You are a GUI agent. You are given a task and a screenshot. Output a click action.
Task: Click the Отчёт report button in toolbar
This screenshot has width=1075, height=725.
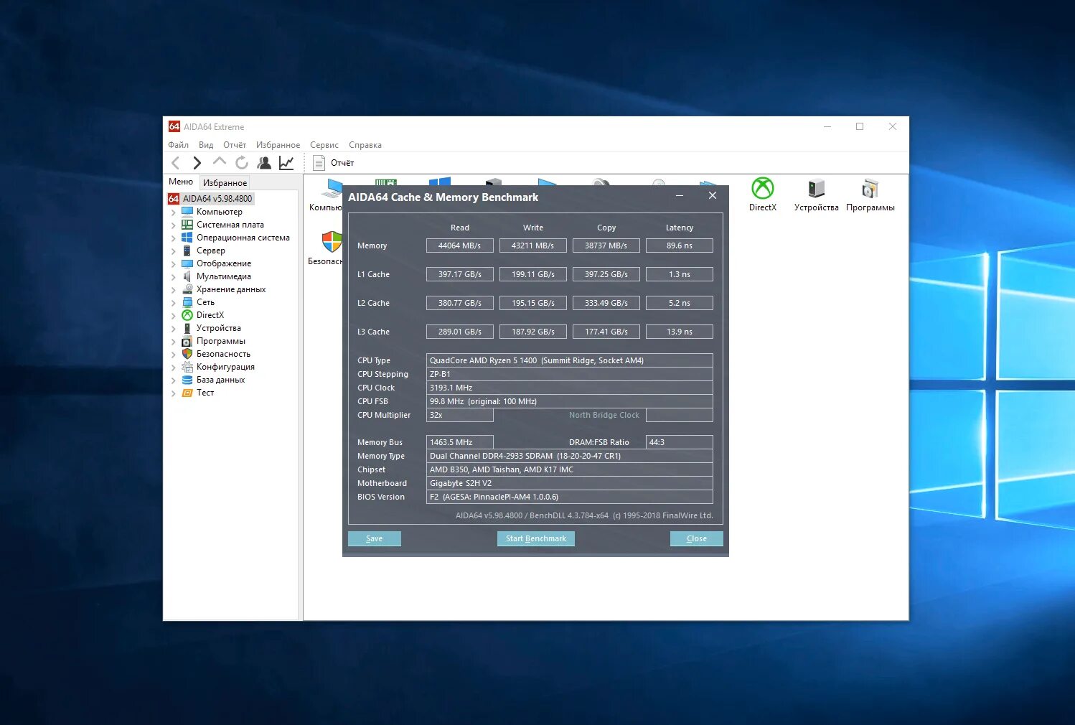(334, 163)
